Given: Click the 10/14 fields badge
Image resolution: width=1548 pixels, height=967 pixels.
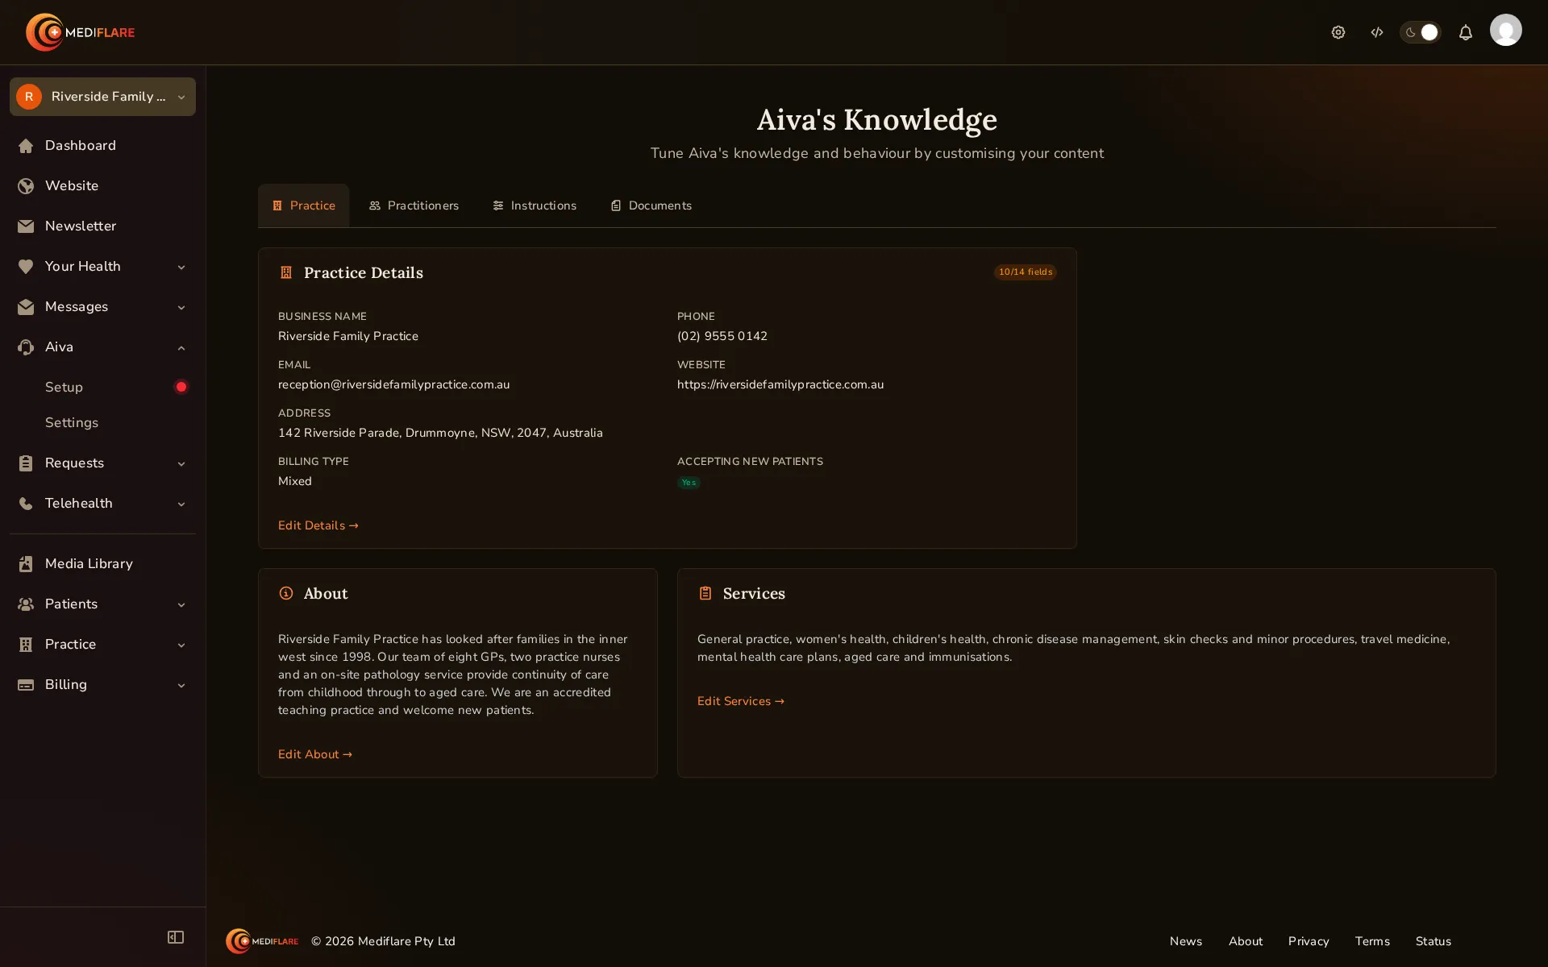Looking at the screenshot, I should 1025,272.
